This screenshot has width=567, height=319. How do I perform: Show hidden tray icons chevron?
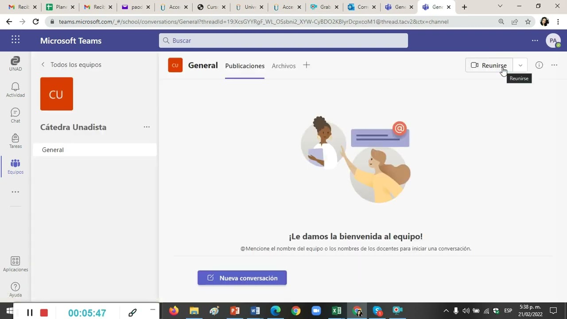click(x=446, y=311)
